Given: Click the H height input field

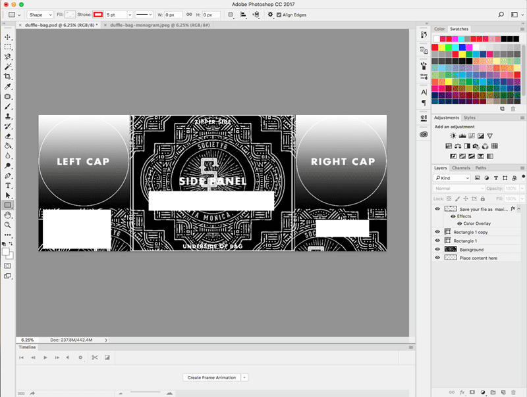Looking at the screenshot, I should 211,14.
